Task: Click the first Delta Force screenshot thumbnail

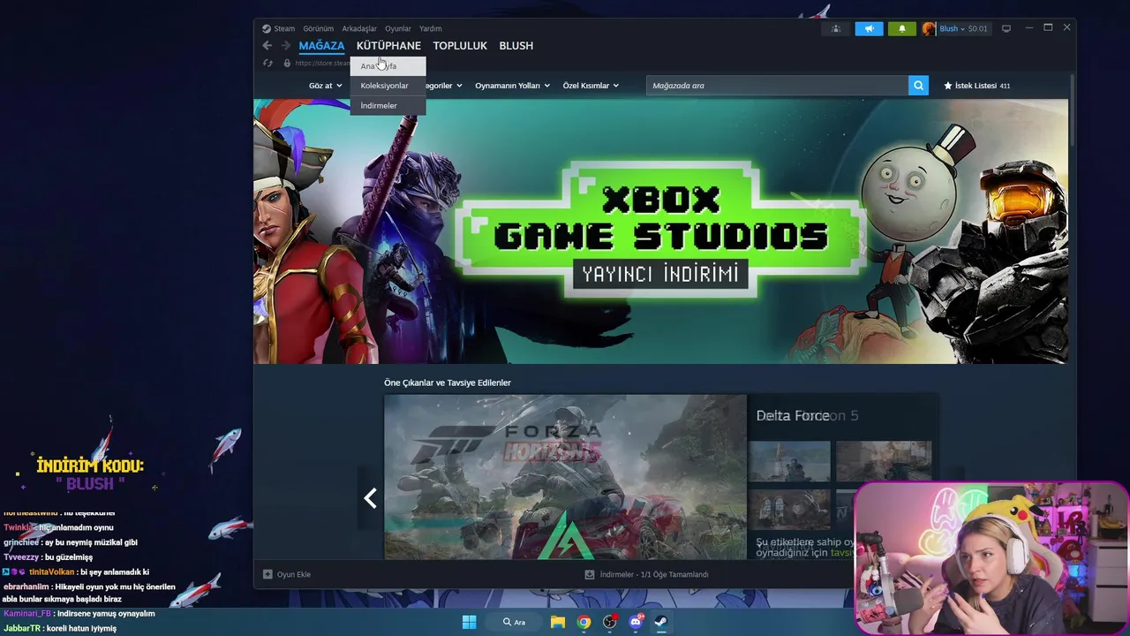Action: (789, 461)
